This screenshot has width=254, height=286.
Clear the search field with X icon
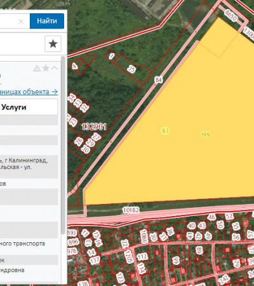click(21, 22)
